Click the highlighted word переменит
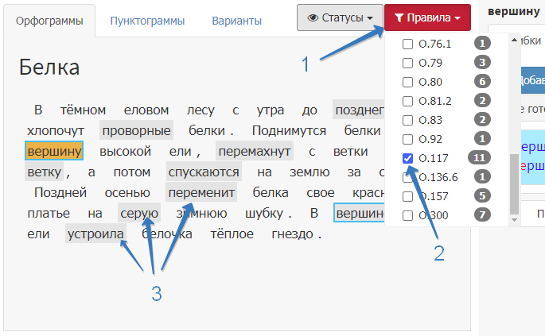The width and height of the screenshot is (545, 336). (201, 192)
